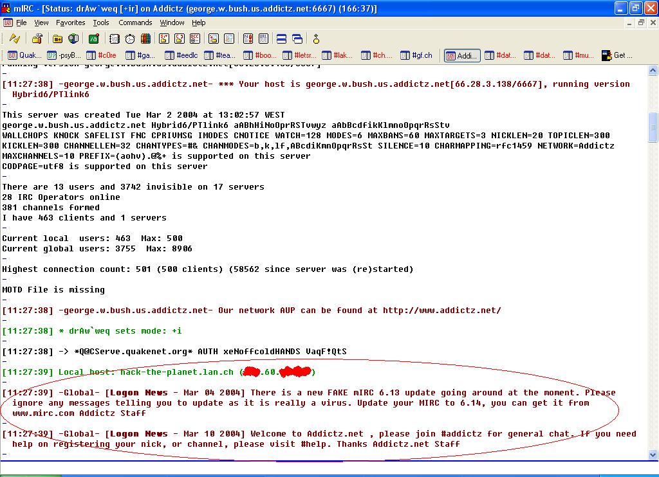Open the Favorites menu
The image size is (659, 477).
pyautogui.click(x=71, y=22)
